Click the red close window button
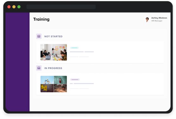 [x=9, y=7]
